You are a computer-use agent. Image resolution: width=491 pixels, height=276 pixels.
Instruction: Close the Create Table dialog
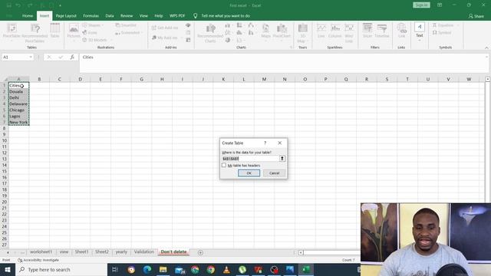[x=279, y=143]
